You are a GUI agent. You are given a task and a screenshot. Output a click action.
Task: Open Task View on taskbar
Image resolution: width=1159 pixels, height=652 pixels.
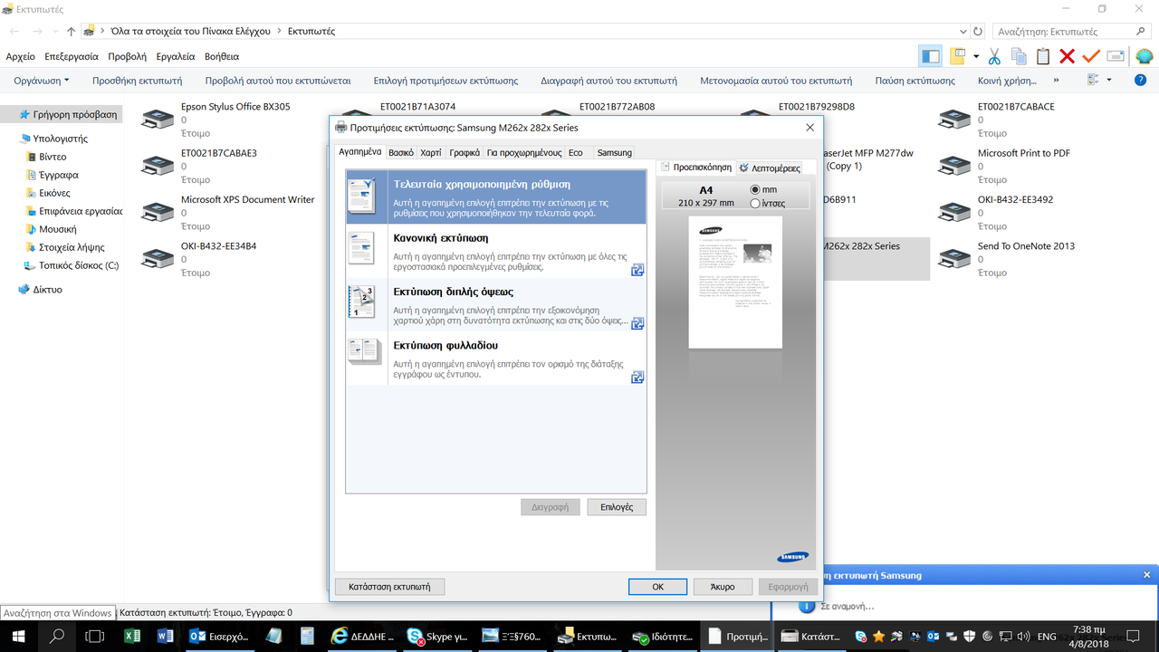(94, 637)
